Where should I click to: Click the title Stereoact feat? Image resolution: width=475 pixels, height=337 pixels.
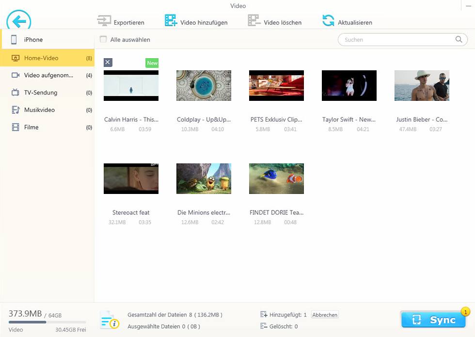[131, 212]
